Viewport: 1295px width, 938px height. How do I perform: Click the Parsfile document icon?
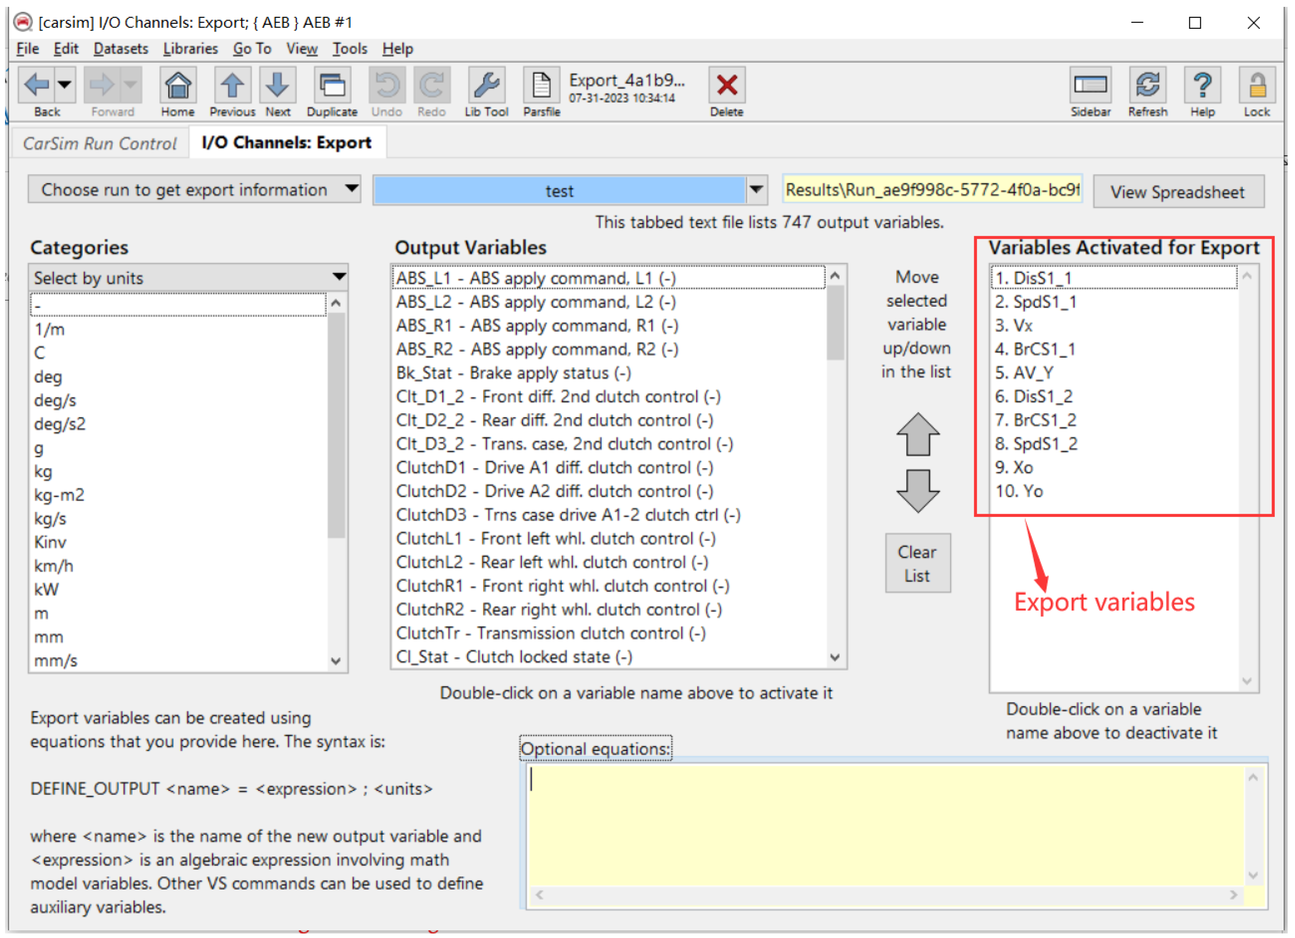(541, 86)
